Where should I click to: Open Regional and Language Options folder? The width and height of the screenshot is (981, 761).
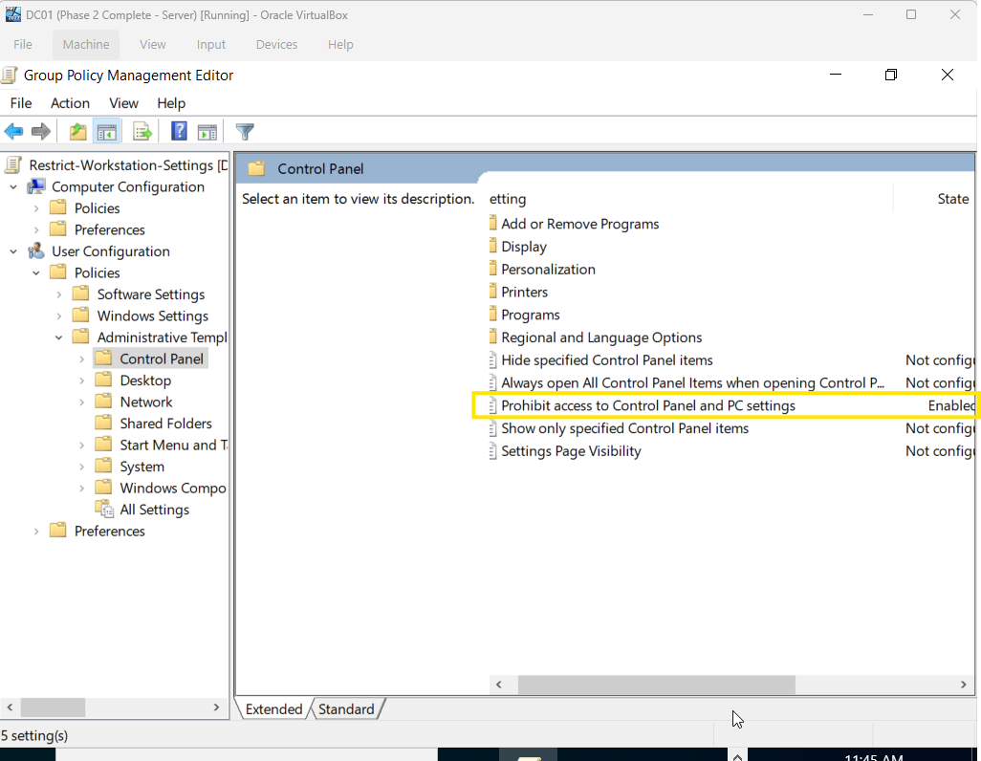(x=601, y=337)
